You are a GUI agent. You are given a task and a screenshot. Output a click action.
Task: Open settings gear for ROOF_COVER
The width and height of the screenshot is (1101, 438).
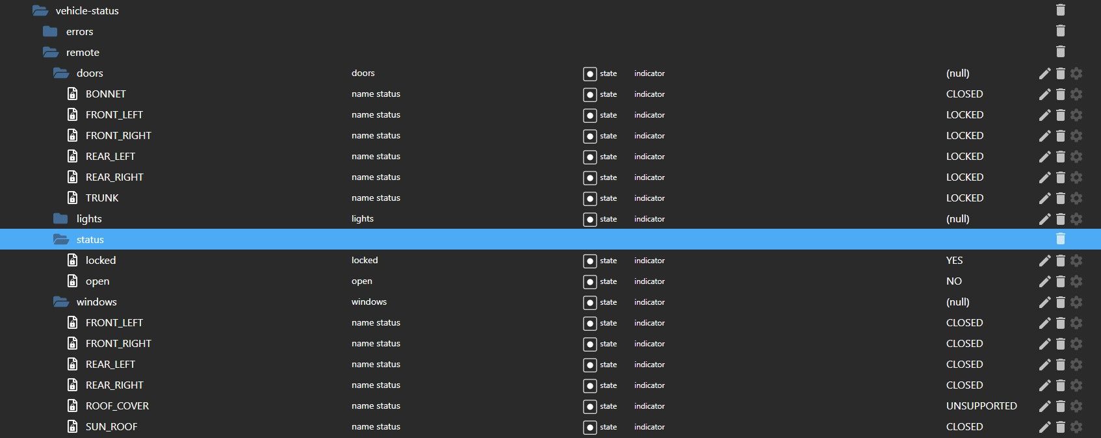click(x=1076, y=406)
